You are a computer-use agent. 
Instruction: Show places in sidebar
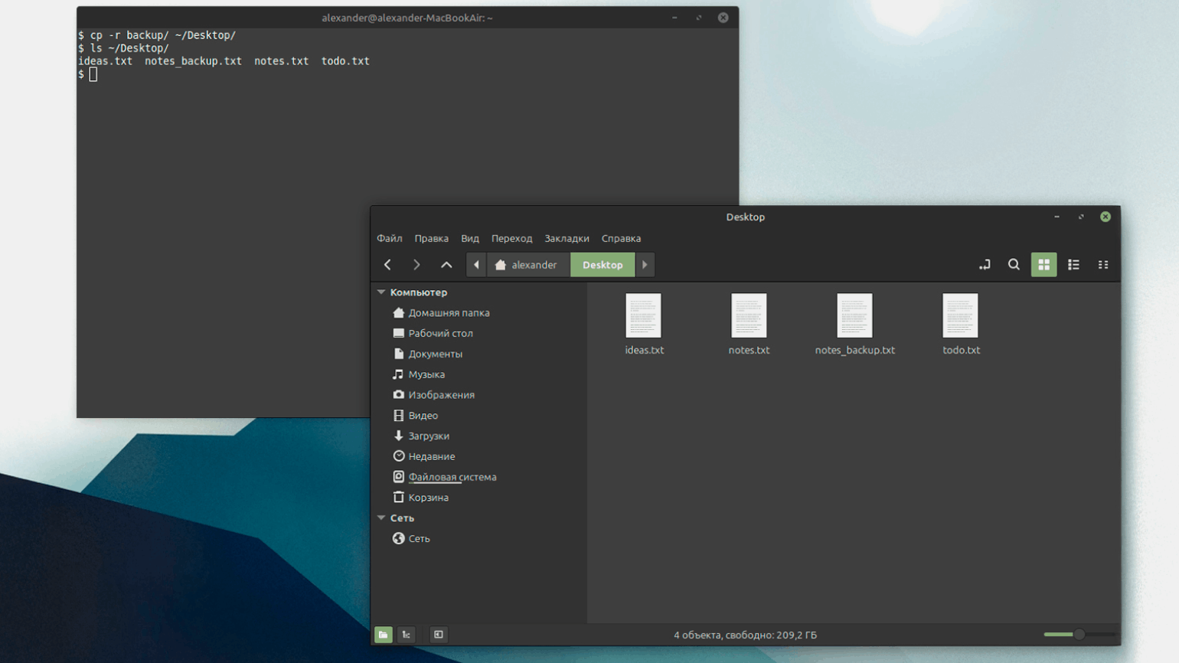[384, 635]
